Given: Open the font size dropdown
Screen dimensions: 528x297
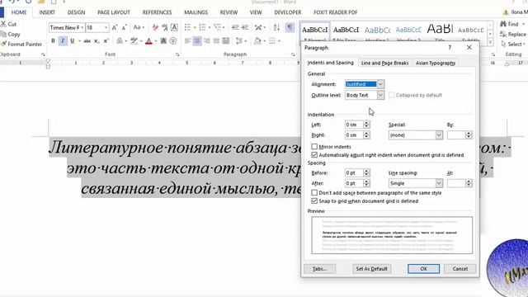Looking at the screenshot, I should pyautogui.click(x=106, y=27).
